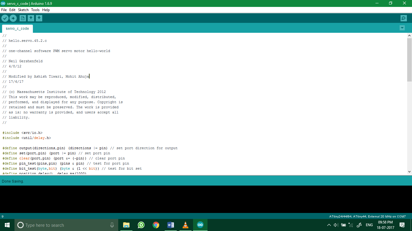Click the Upload arrow button
This screenshot has height=231, width=412.
pyautogui.click(x=13, y=18)
